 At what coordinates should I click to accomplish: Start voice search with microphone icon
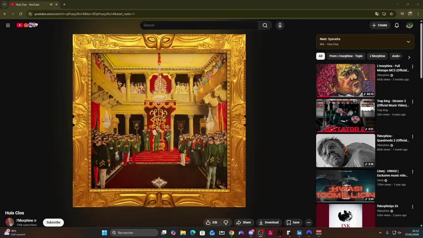tap(280, 25)
